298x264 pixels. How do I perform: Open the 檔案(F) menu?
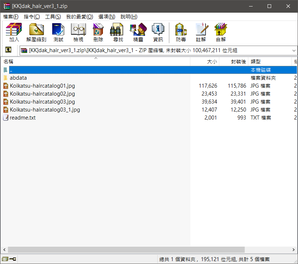[11, 17]
